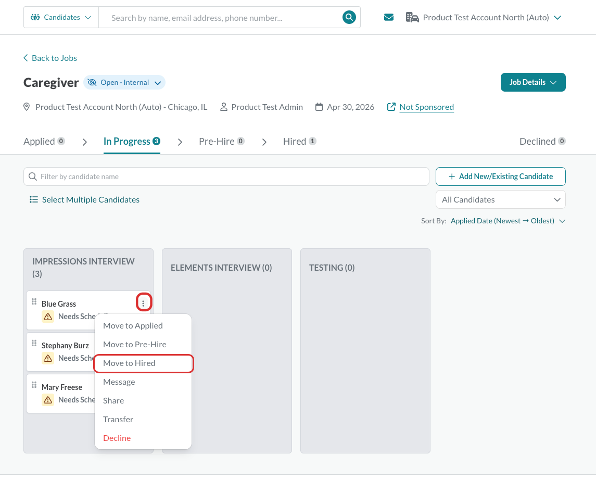
Task: Switch to the Applied stage tab
Action: pos(44,142)
